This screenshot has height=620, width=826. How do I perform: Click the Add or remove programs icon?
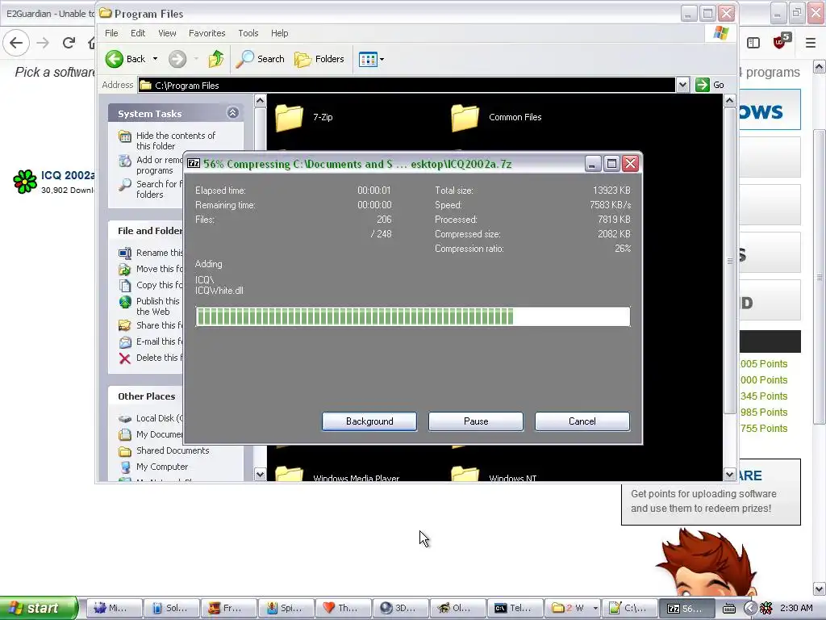pyautogui.click(x=125, y=161)
